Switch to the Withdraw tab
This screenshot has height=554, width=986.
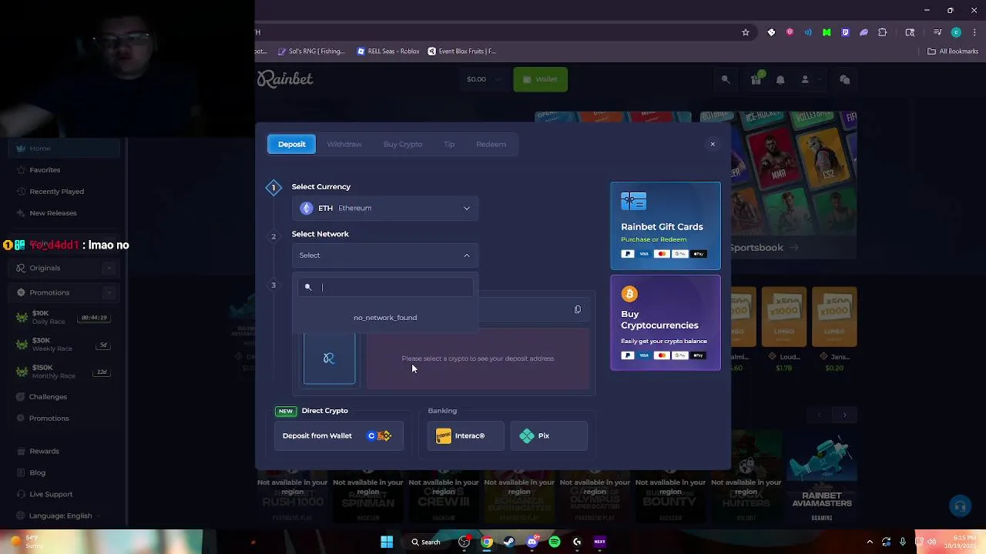[x=344, y=144]
